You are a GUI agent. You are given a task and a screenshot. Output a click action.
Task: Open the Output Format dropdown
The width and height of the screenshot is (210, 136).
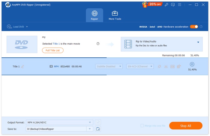click(x=90, y=122)
